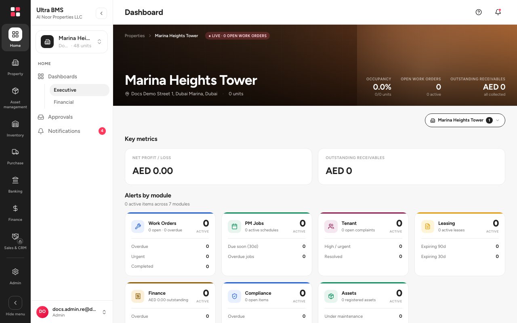
Task: Open the Finance dollar icon
Action: click(x=15, y=208)
